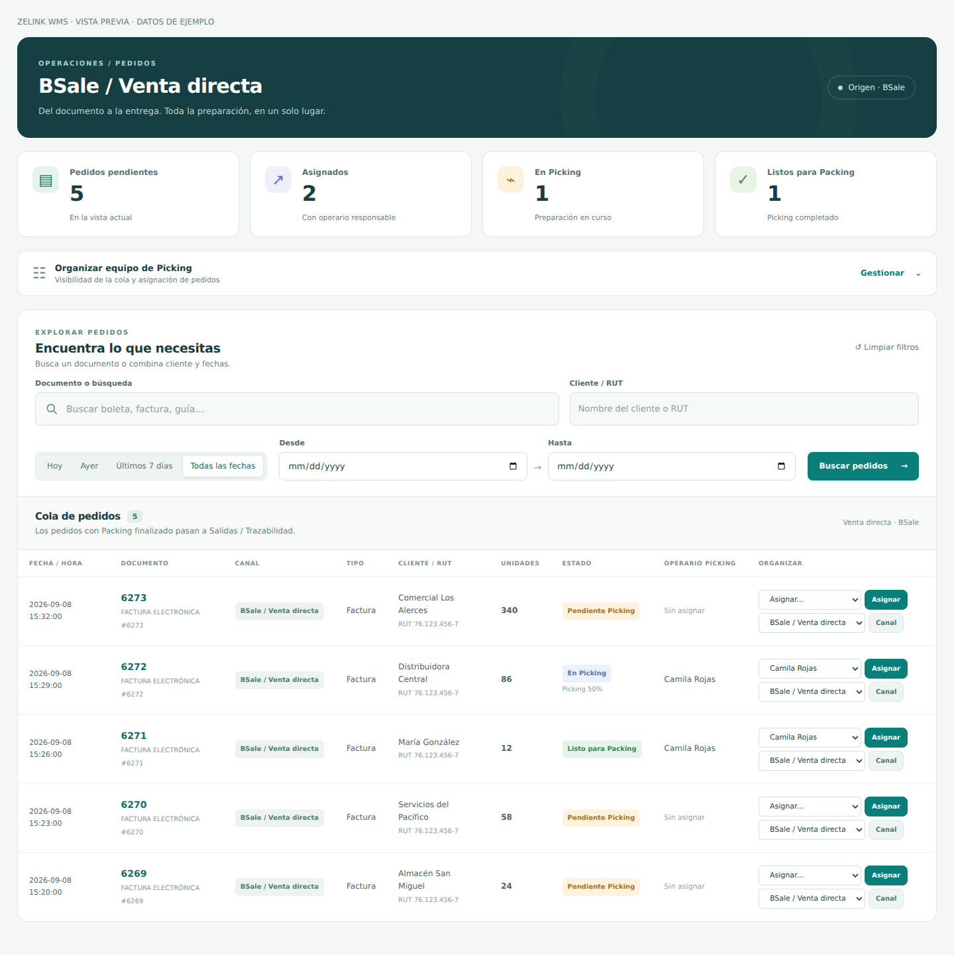Open document number 6273
The height and width of the screenshot is (955, 954).
pyautogui.click(x=134, y=598)
